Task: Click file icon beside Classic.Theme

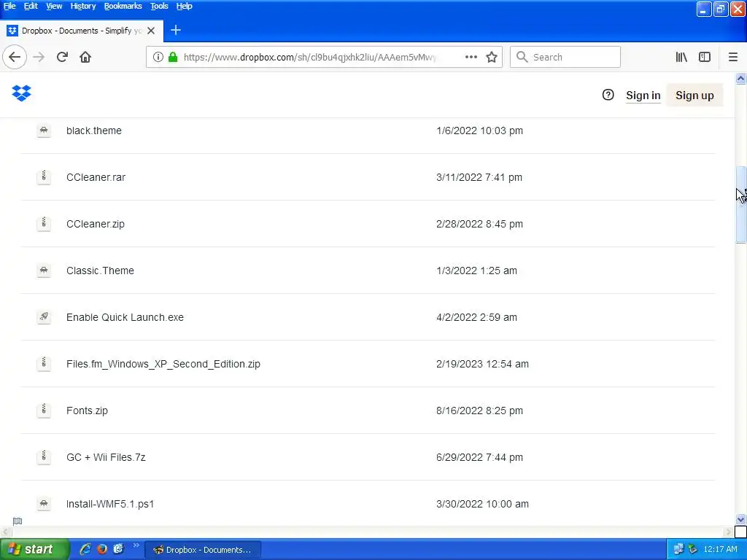Action: [44, 271]
